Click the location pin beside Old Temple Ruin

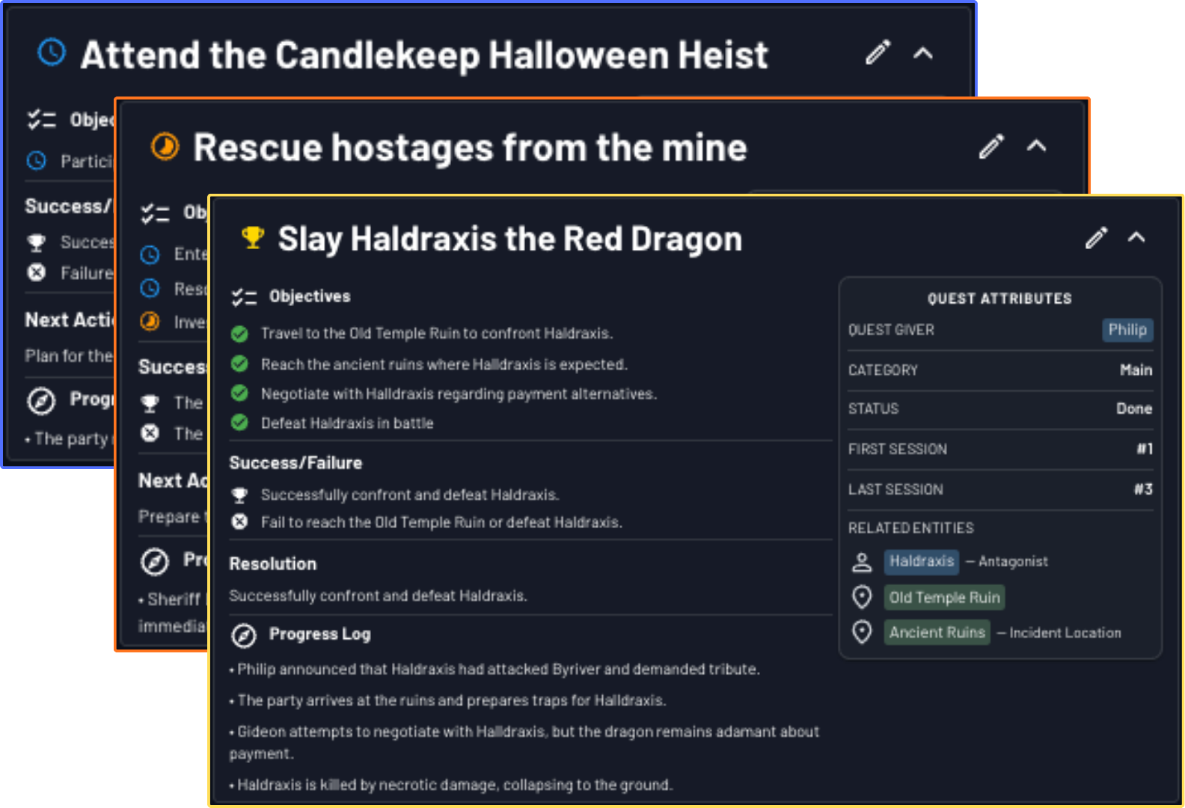[863, 596]
